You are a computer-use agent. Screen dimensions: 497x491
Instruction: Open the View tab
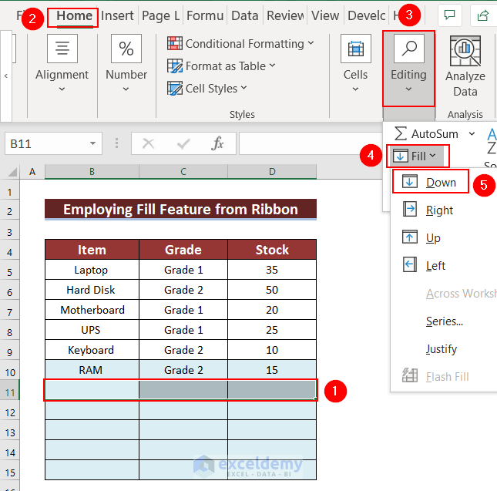click(325, 15)
